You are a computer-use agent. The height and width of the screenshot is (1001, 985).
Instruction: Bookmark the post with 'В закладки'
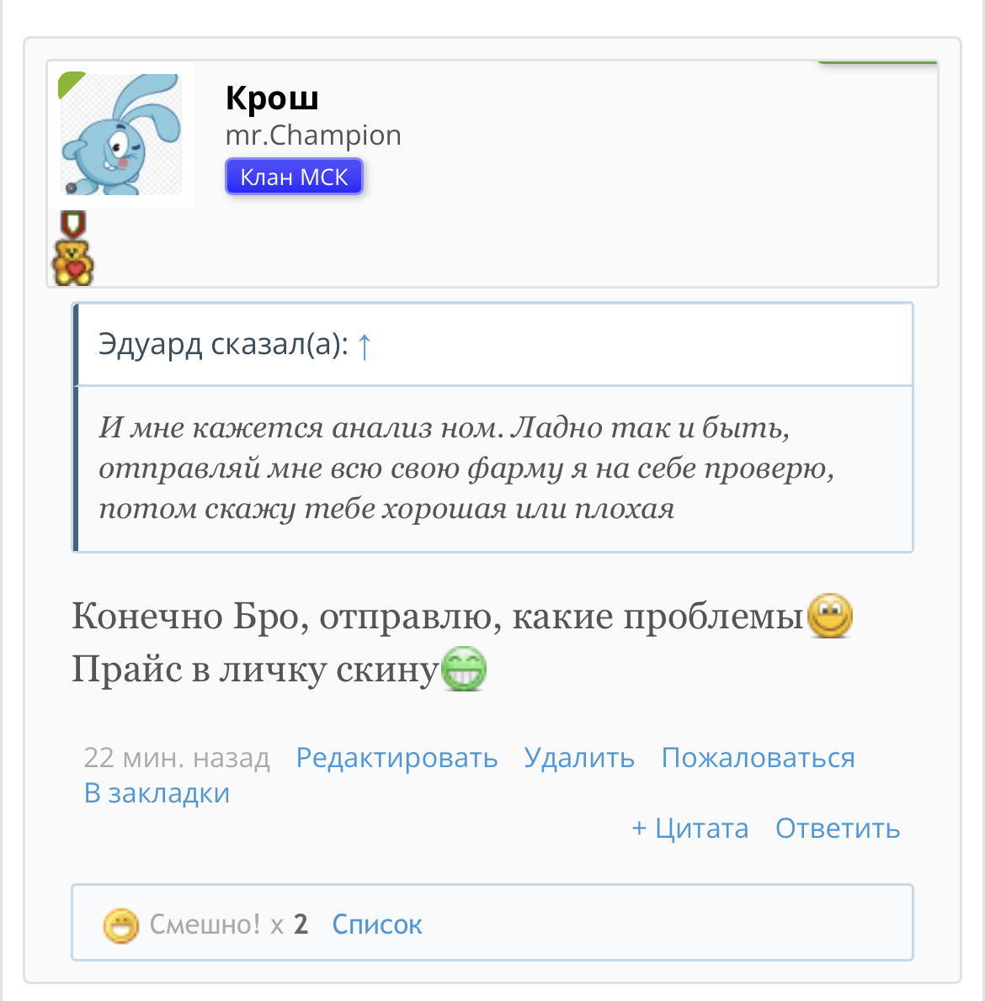(x=155, y=792)
